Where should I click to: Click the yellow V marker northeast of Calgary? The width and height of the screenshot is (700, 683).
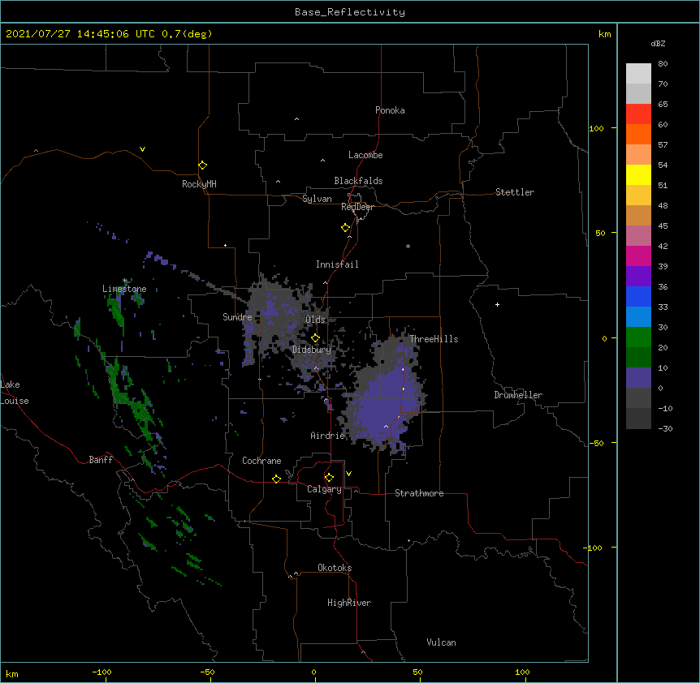click(348, 474)
